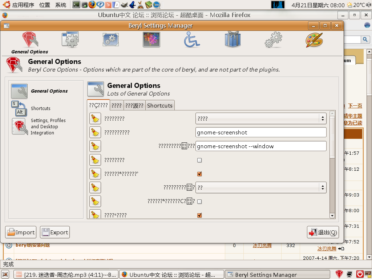Open the paint palette category icon

(314, 40)
